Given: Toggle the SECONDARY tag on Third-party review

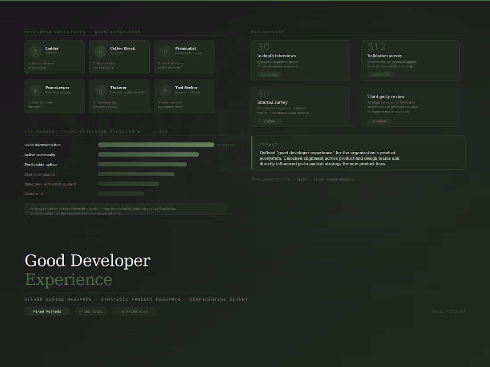Looking at the screenshot, I should click(379, 121).
